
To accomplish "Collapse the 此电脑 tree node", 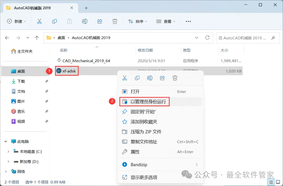I will click(6, 142).
